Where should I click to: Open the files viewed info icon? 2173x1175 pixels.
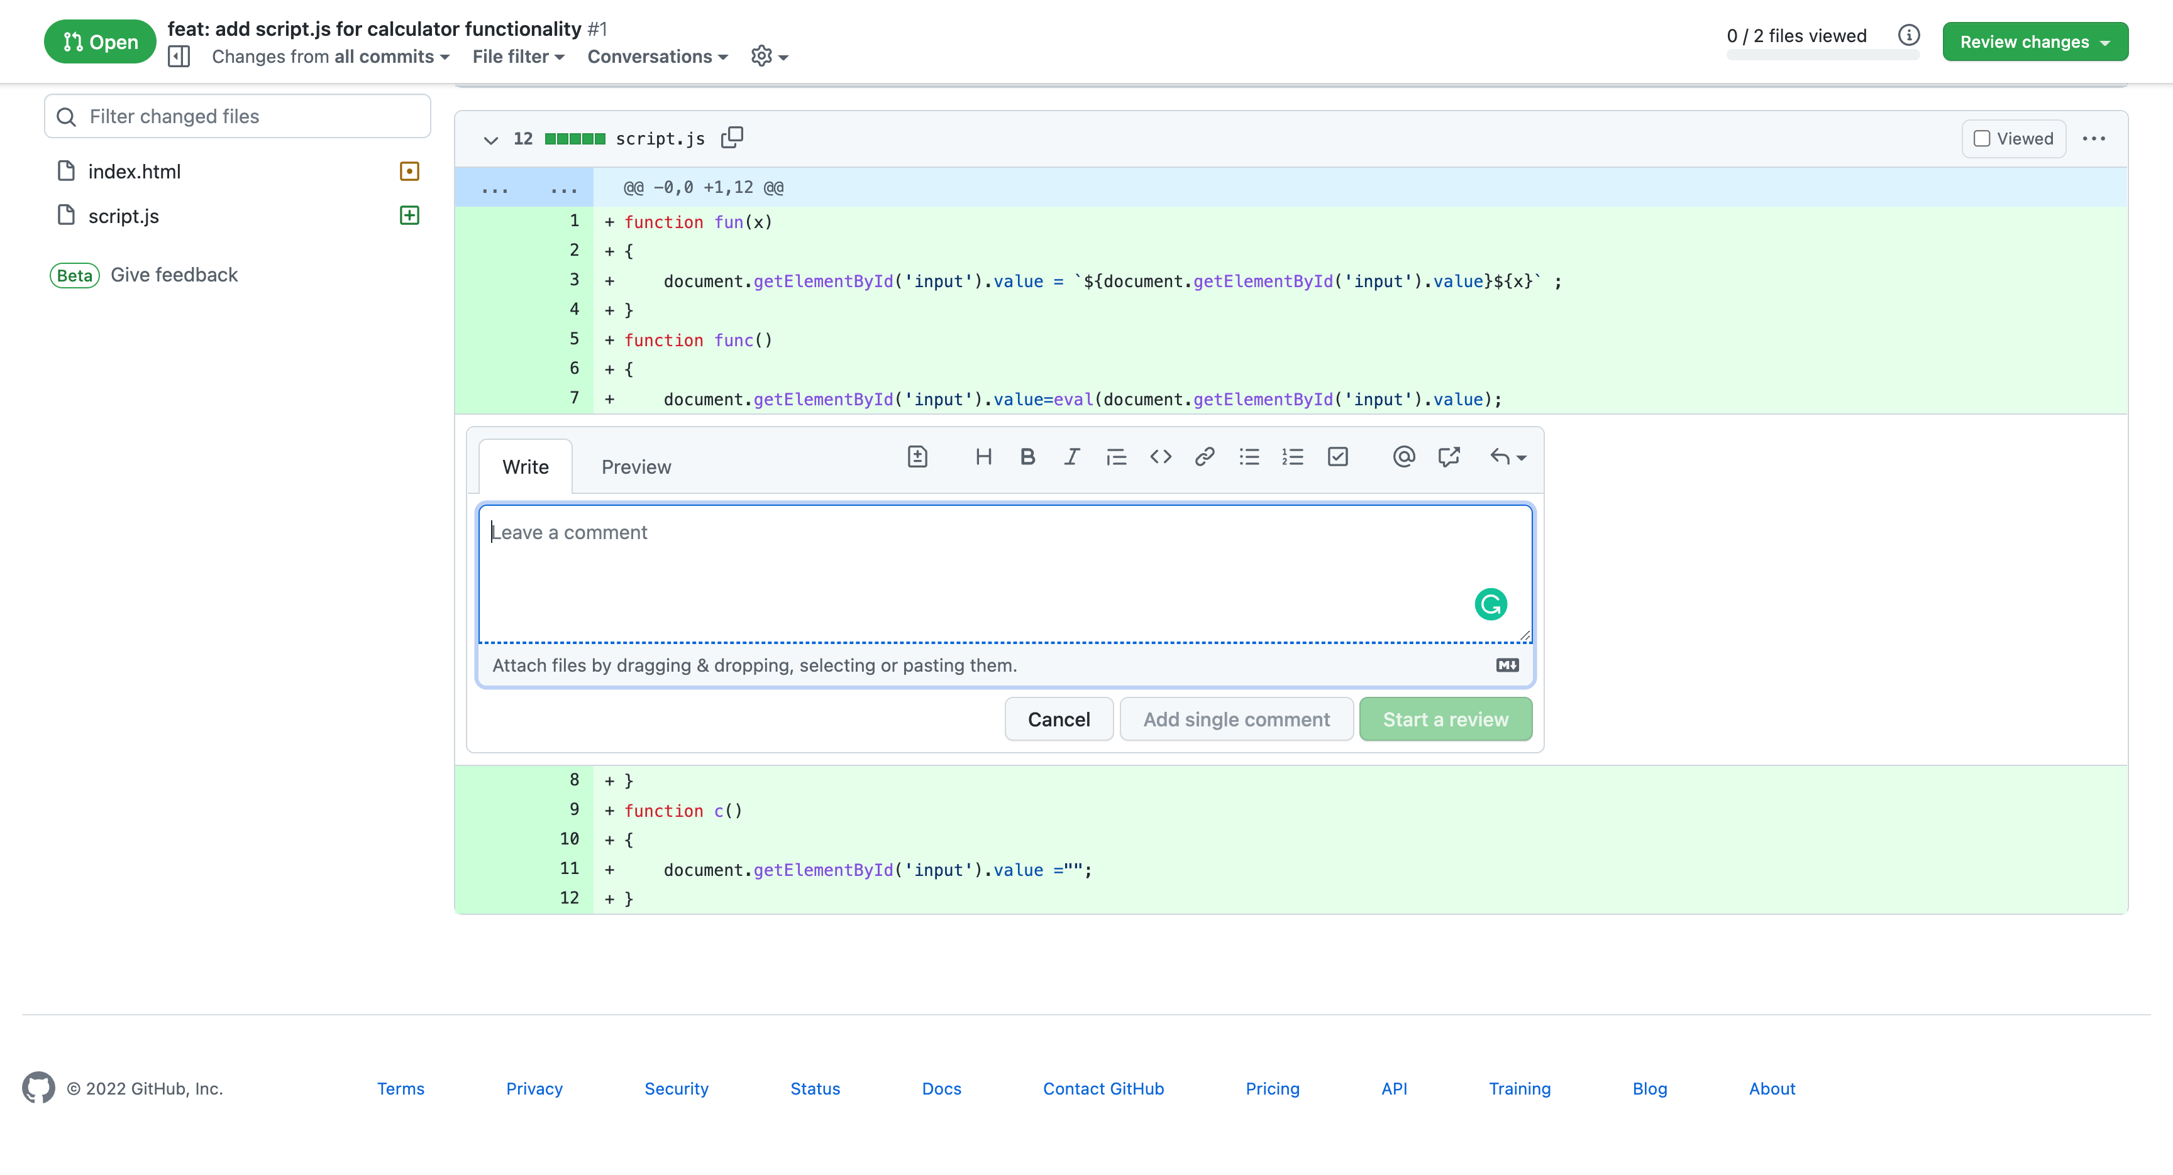[x=1908, y=35]
